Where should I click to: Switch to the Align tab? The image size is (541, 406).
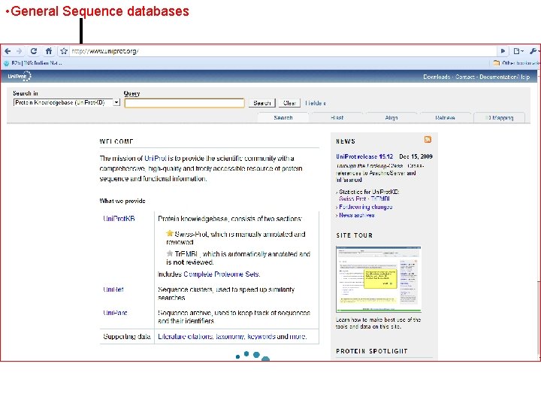tap(391, 117)
